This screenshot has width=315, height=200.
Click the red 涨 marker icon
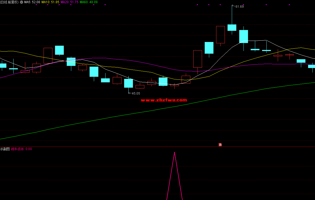[x=220, y=145]
